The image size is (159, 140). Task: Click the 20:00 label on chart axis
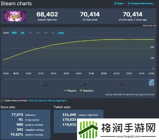coord(104,73)
